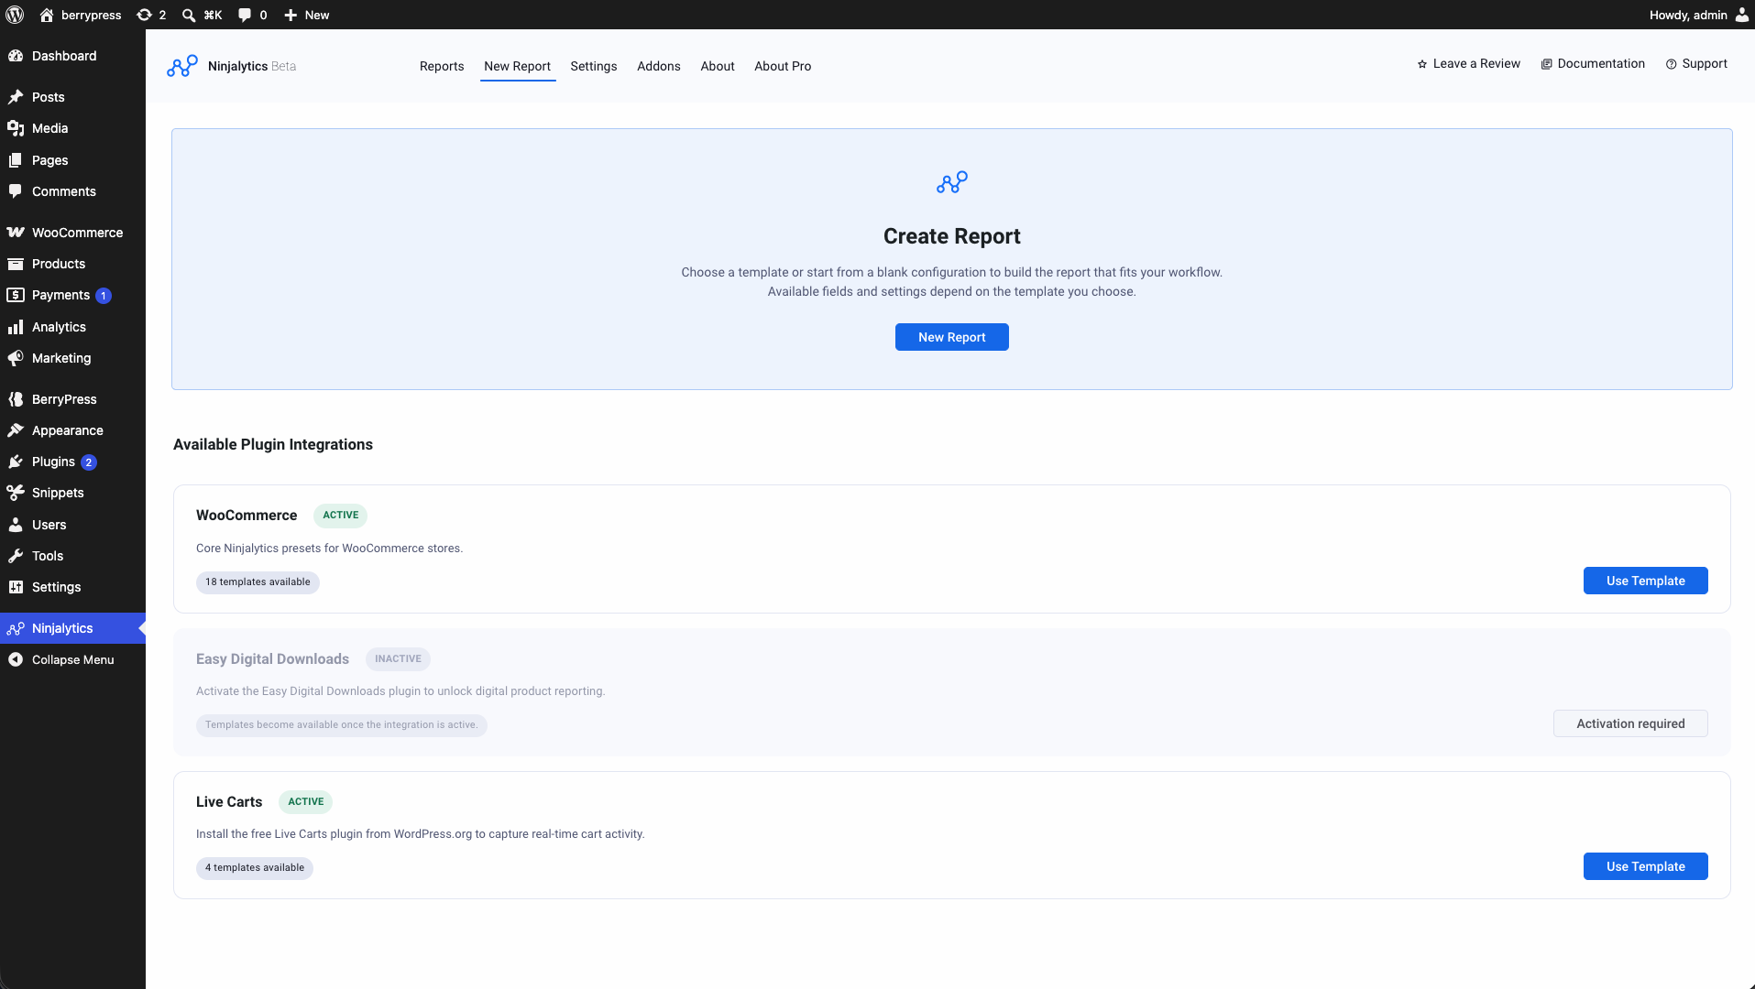Click the Create Report heading

tap(951, 236)
